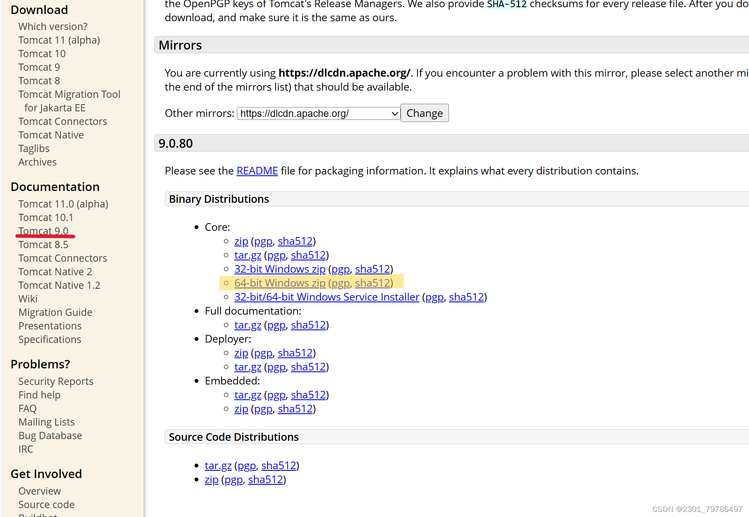
Task: Download the source code zip
Action: point(212,479)
